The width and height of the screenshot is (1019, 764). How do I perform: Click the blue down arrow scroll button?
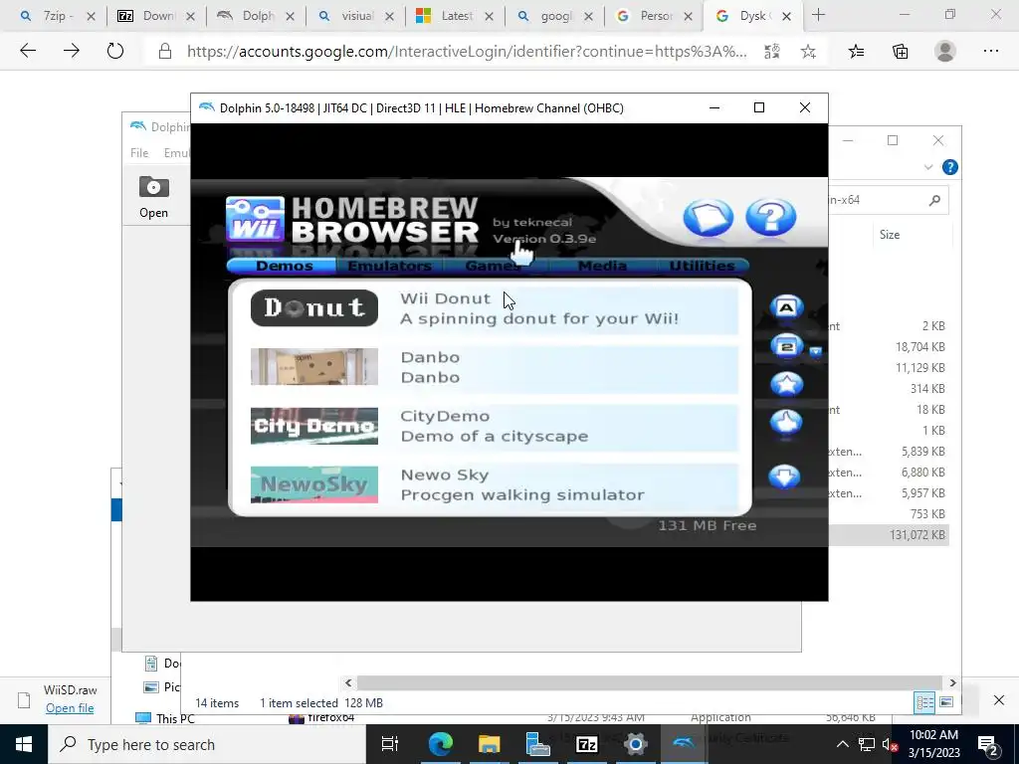[784, 477]
